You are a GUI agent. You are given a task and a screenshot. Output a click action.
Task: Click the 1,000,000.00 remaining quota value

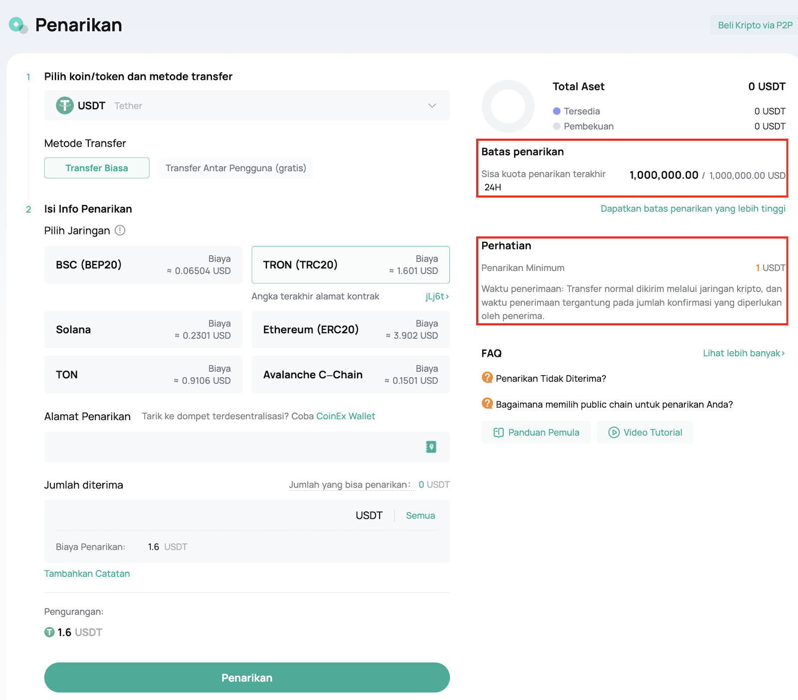664,175
